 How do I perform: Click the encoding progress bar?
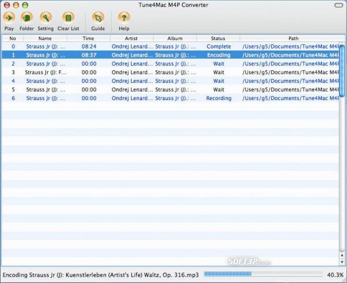(x=262, y=274)
